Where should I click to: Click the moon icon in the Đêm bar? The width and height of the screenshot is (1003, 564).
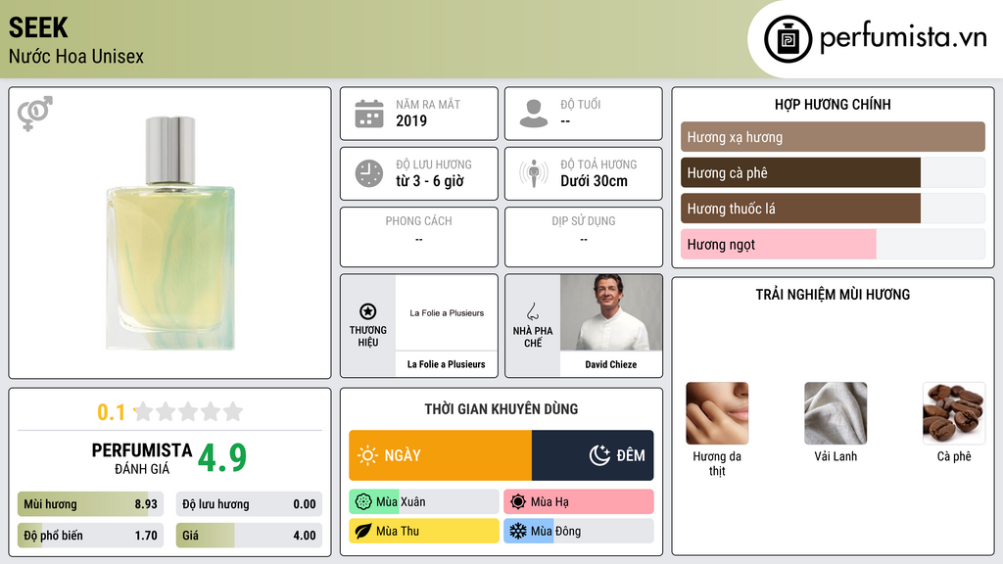[599, 455]
